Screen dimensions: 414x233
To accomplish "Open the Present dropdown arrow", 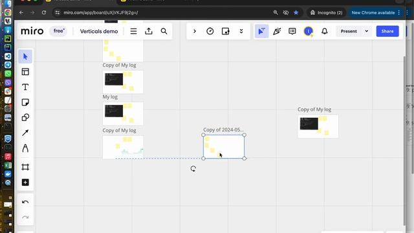I will pyautogui.click(x=367, y=31).
